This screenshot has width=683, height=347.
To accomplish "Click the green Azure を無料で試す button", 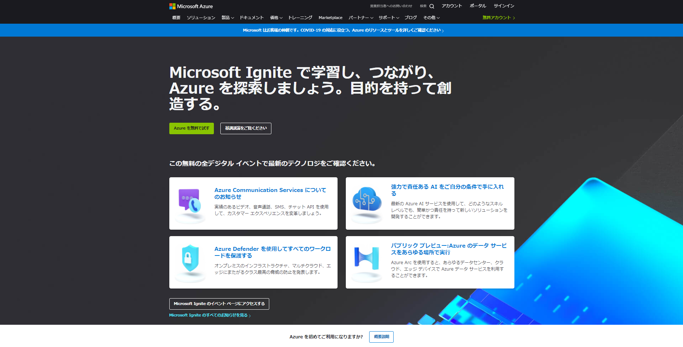I will click(x=192, y=128).
